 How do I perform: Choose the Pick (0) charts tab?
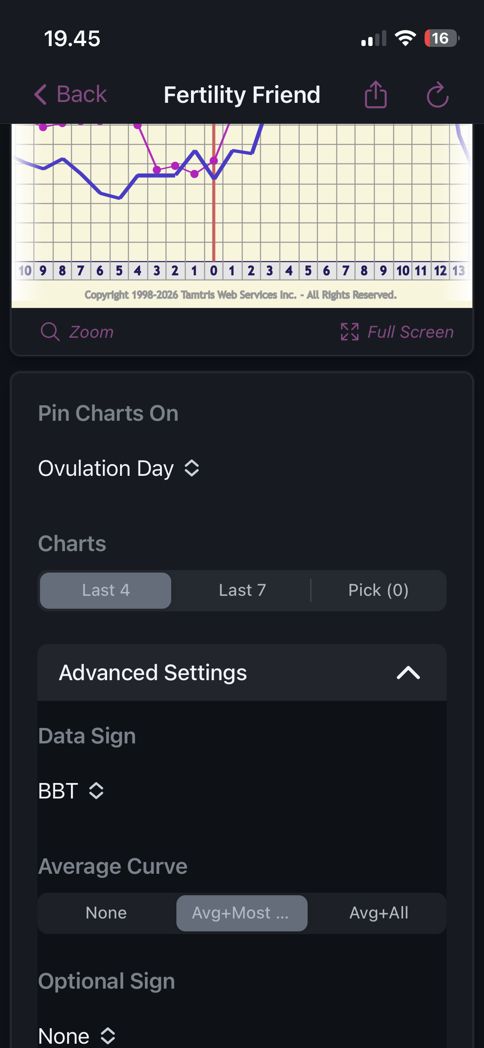378,590
